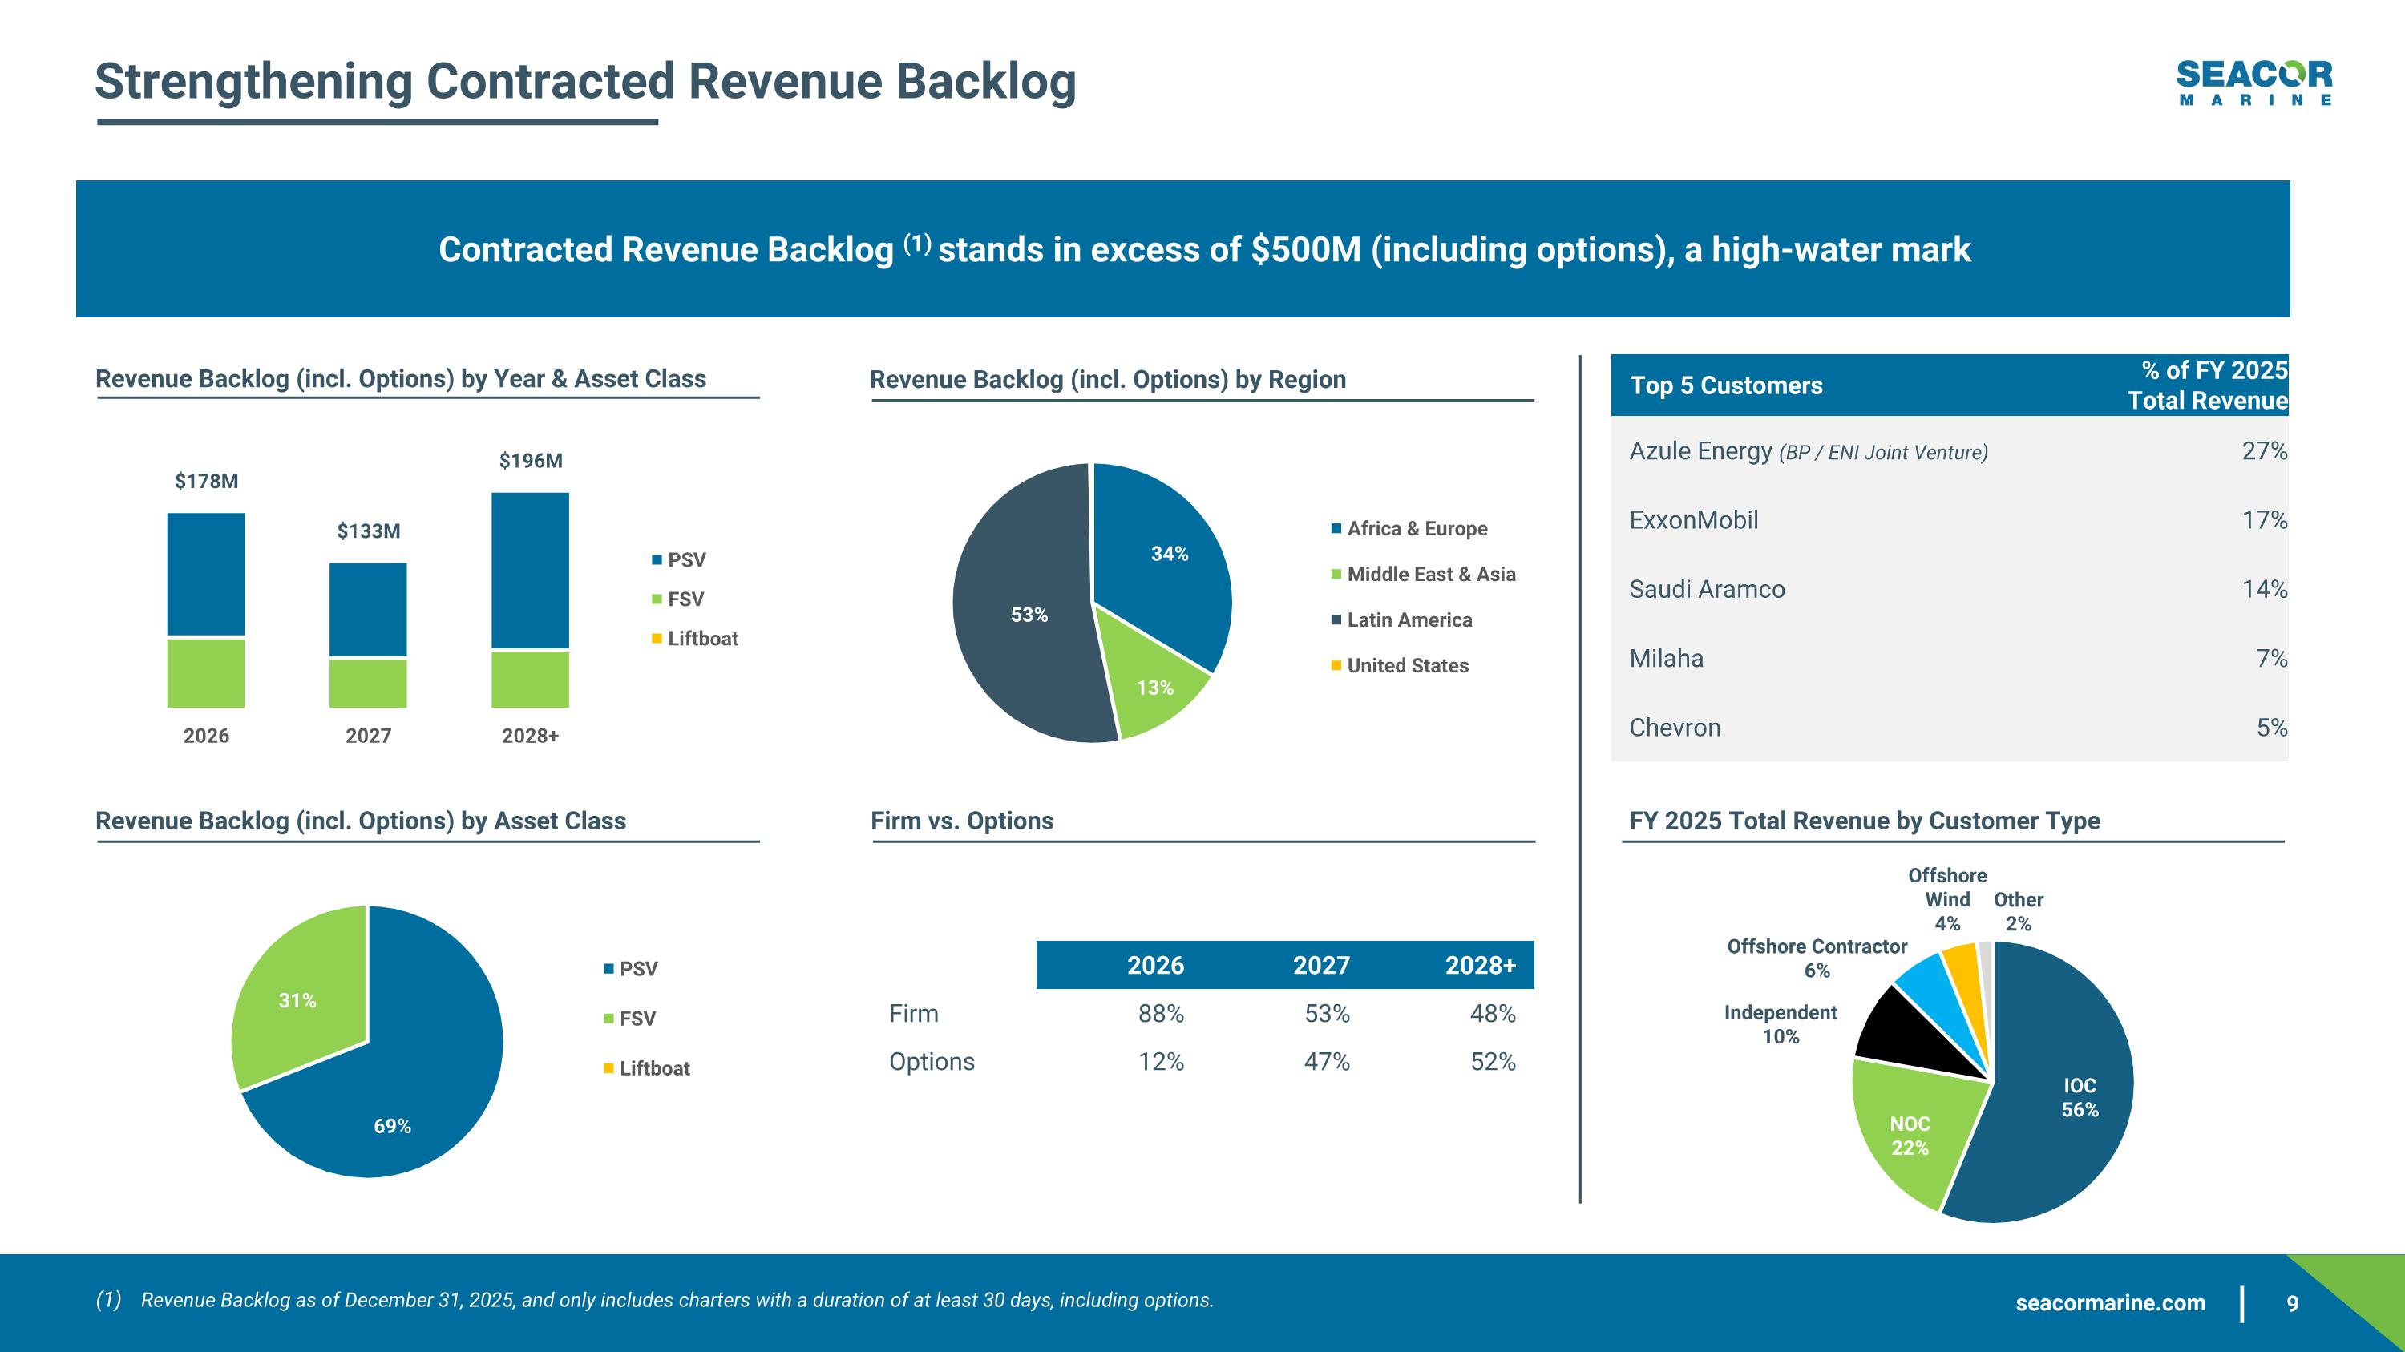Image resolution: width=2405 pixels, height=1352 pixels.
Task: Select the Middle East & Asia legend marker
Action: tap(1336, 575)
